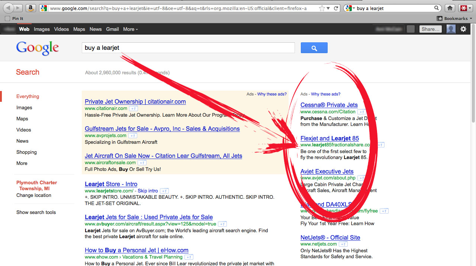Click +1 next to the ehow.com result
This screenshot has height=266, width=476.
[189, 257]
